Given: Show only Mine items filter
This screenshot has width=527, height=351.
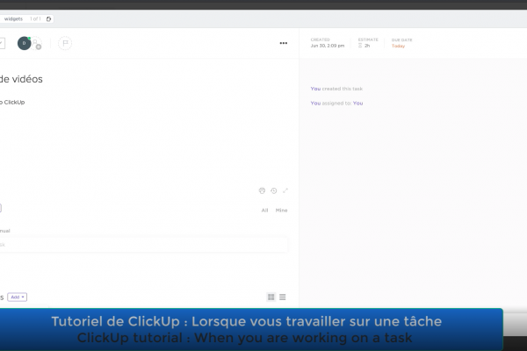Looking at the screenshot, I should click(281, 211).
